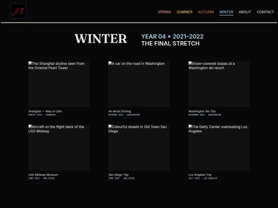Open the car on the road thumbnail
This screenshot has height=208, width=278.
(x=139, y=84)
